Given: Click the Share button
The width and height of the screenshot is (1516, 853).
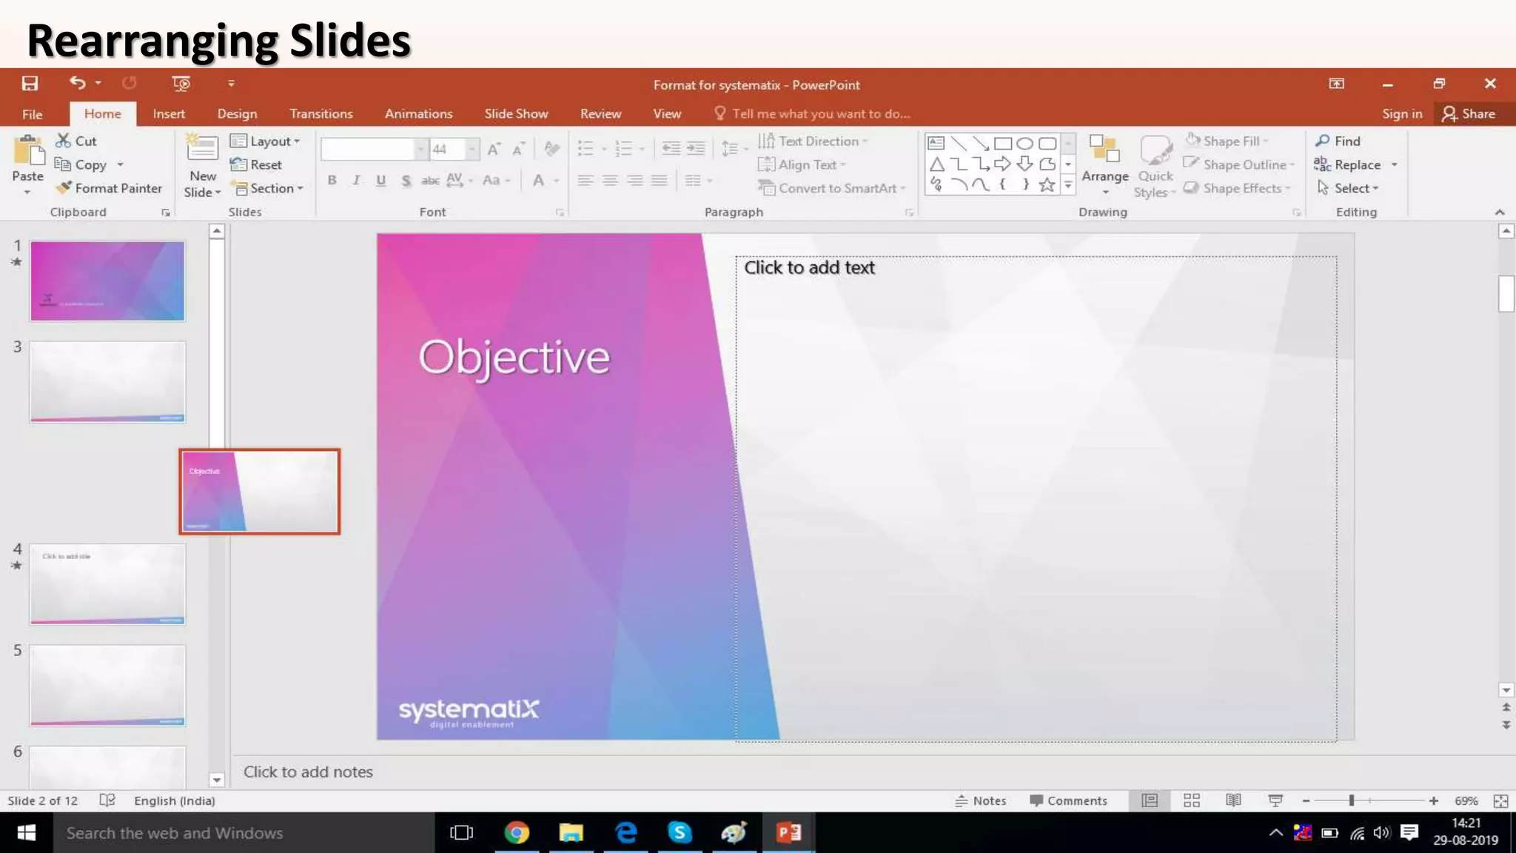Looking at the screenshot, I should pos(1469,113).
